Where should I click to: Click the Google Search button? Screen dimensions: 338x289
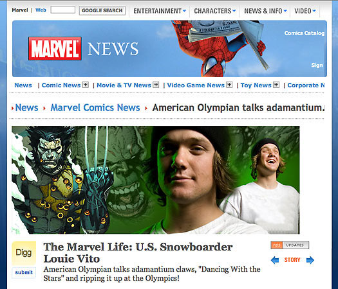pyautogui.click(x=102, y=10)
